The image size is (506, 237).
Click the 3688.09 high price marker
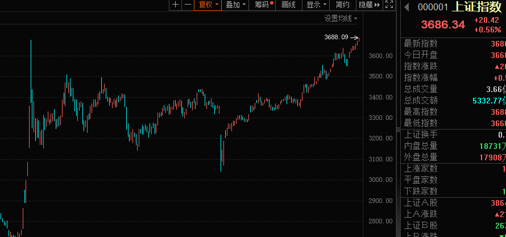click(x=336, y=37)
